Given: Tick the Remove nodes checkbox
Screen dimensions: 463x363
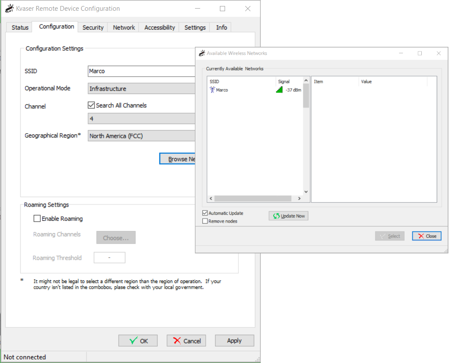Looking at the screenshot, I should click(205, 221).
